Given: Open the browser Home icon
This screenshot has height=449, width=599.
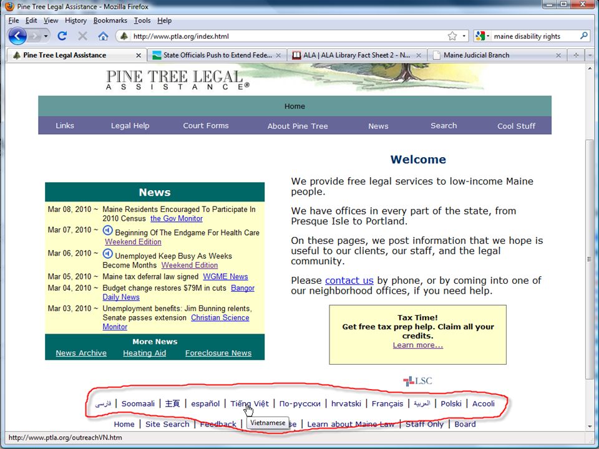Looking at the screenshot, I should point(103,36).
